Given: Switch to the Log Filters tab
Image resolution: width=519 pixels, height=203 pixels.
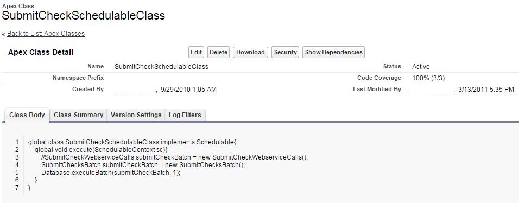Looking at the screenshot, I should [185, 115].
